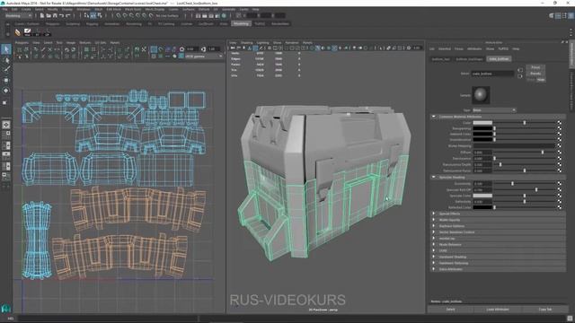This screenshot has width=575, height=323.
Task: Click the Copy Tab button
Action: (x=545, y=310)
